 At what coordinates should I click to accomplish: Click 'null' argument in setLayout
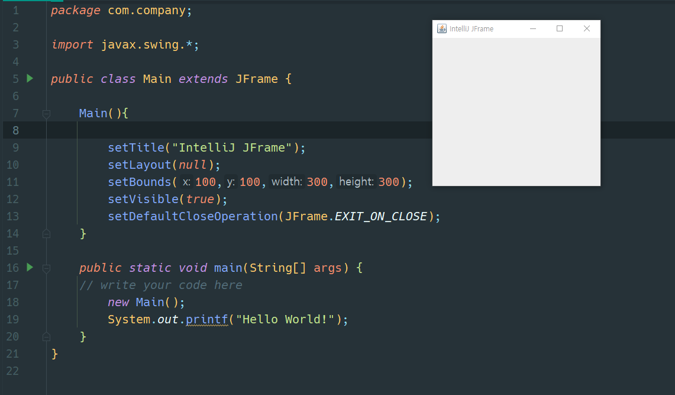192,165
